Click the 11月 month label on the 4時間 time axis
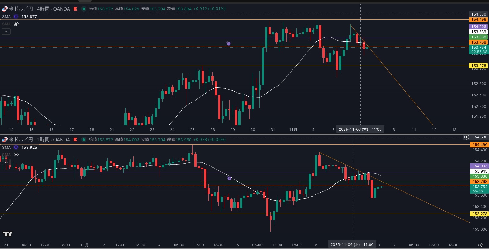This screenshot has height=249, width=489. point(293,130)
